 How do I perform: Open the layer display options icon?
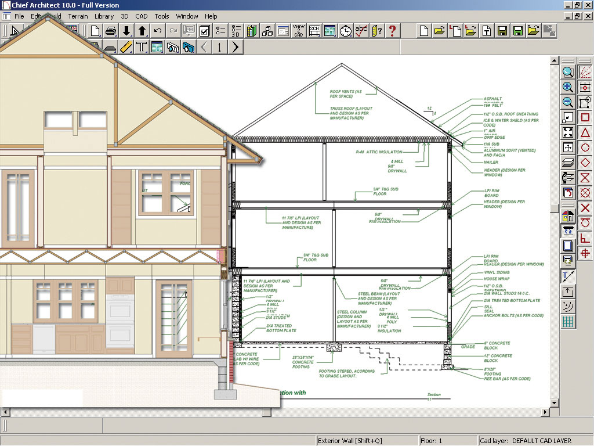pyautogui.click(x=567, y=163)
